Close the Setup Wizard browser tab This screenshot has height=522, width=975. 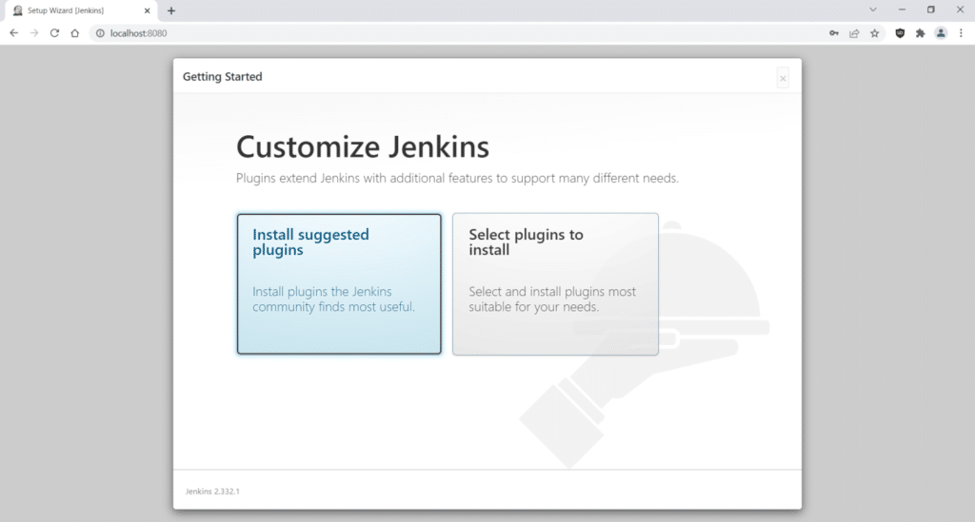(x=148, y=10)
